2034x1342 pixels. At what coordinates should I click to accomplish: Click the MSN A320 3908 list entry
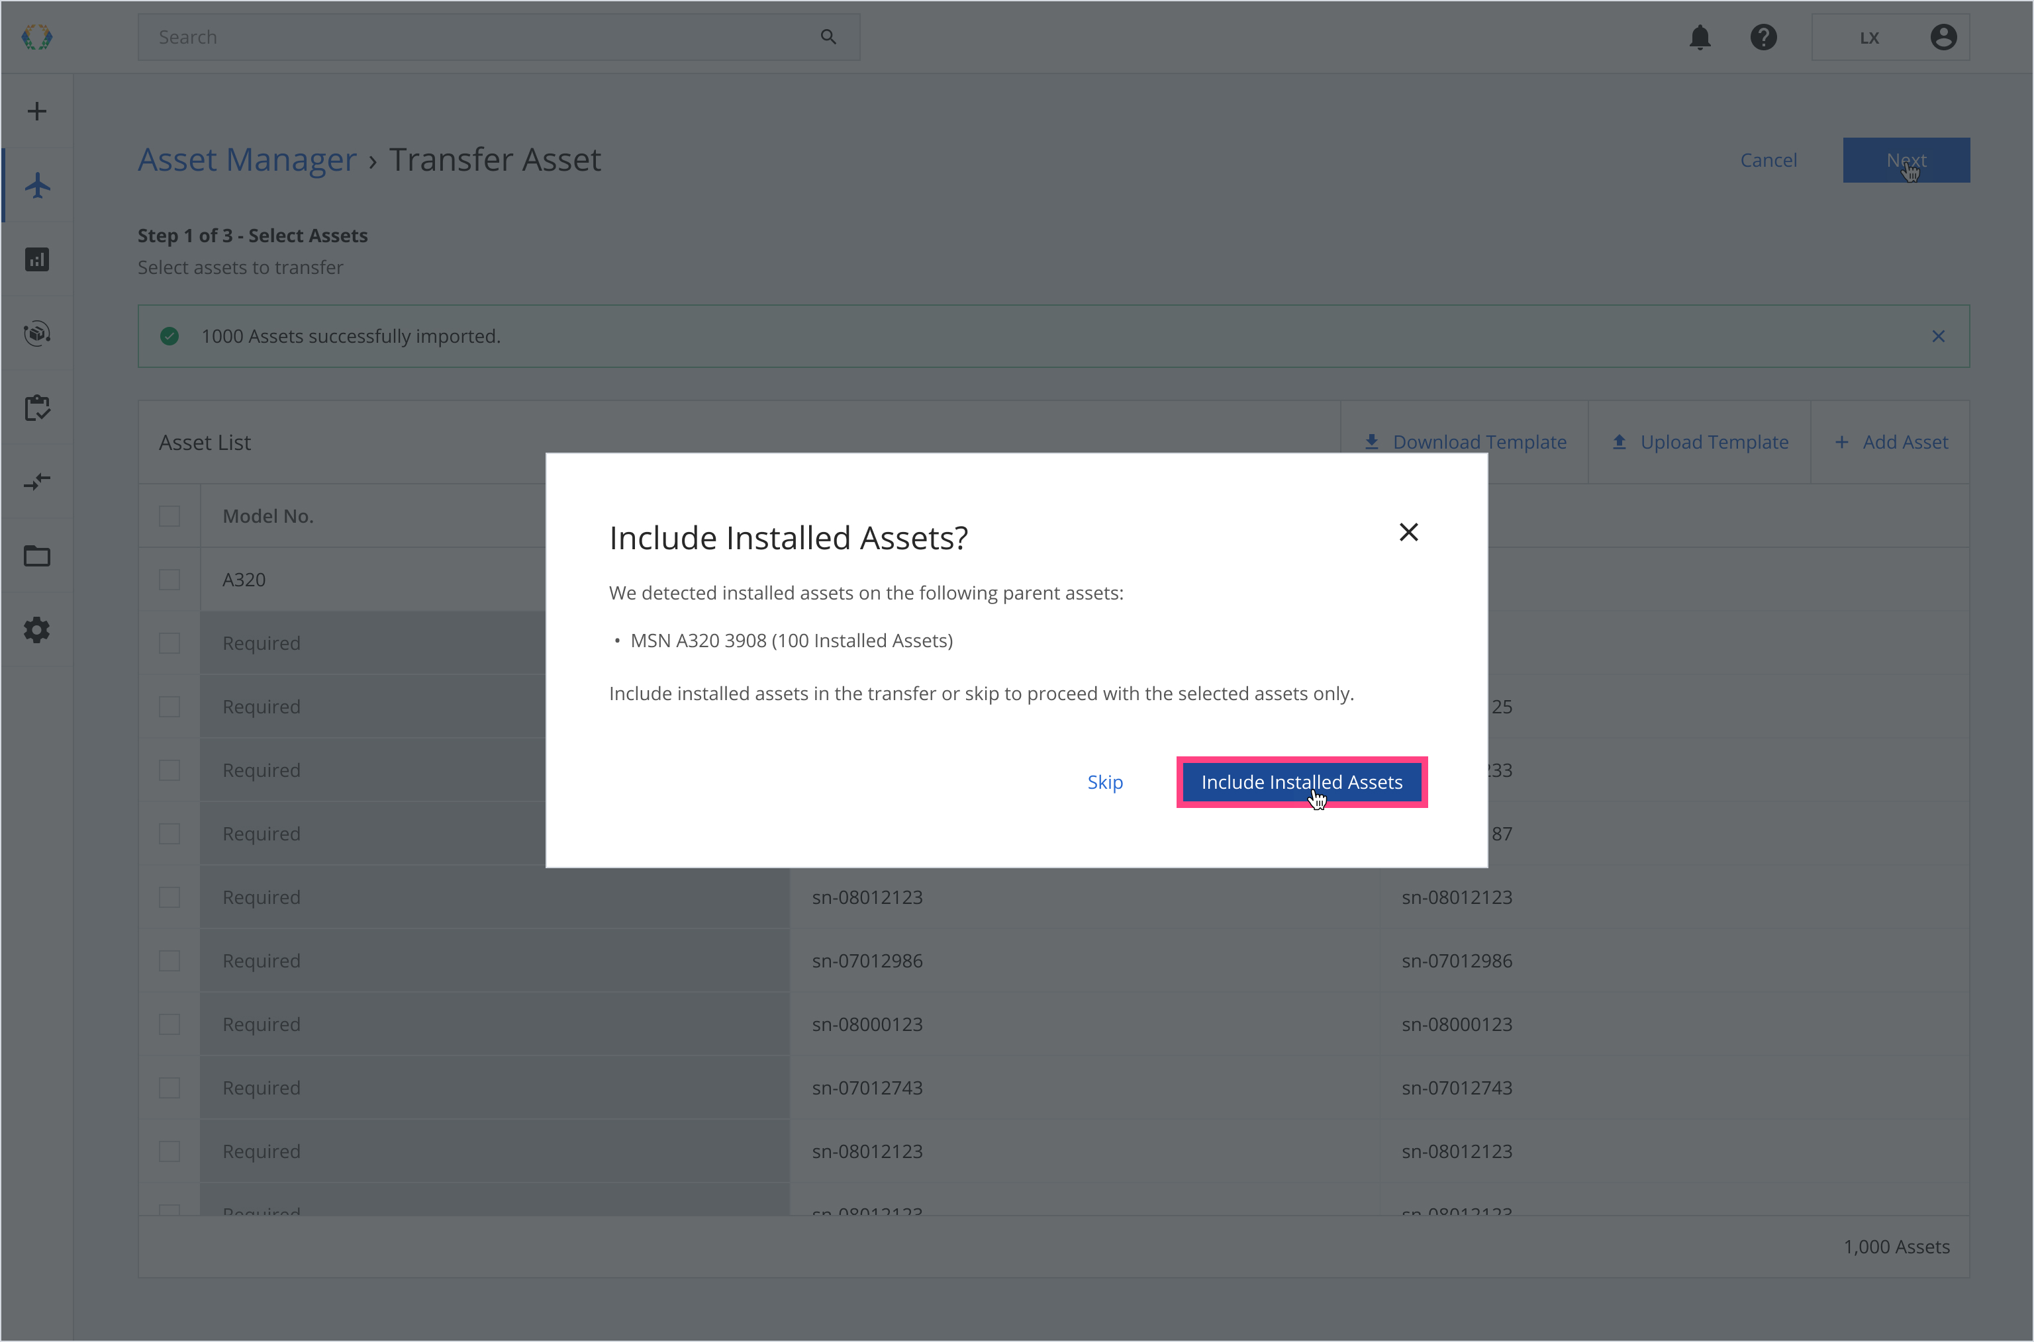791,641
